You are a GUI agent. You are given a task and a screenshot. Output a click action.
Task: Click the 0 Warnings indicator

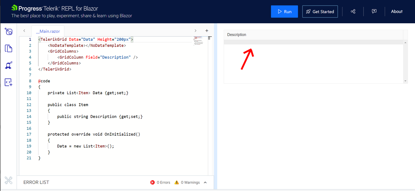(187, 183)
